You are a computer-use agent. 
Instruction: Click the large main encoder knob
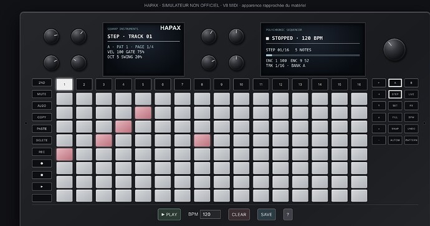(x=394, y=50)
